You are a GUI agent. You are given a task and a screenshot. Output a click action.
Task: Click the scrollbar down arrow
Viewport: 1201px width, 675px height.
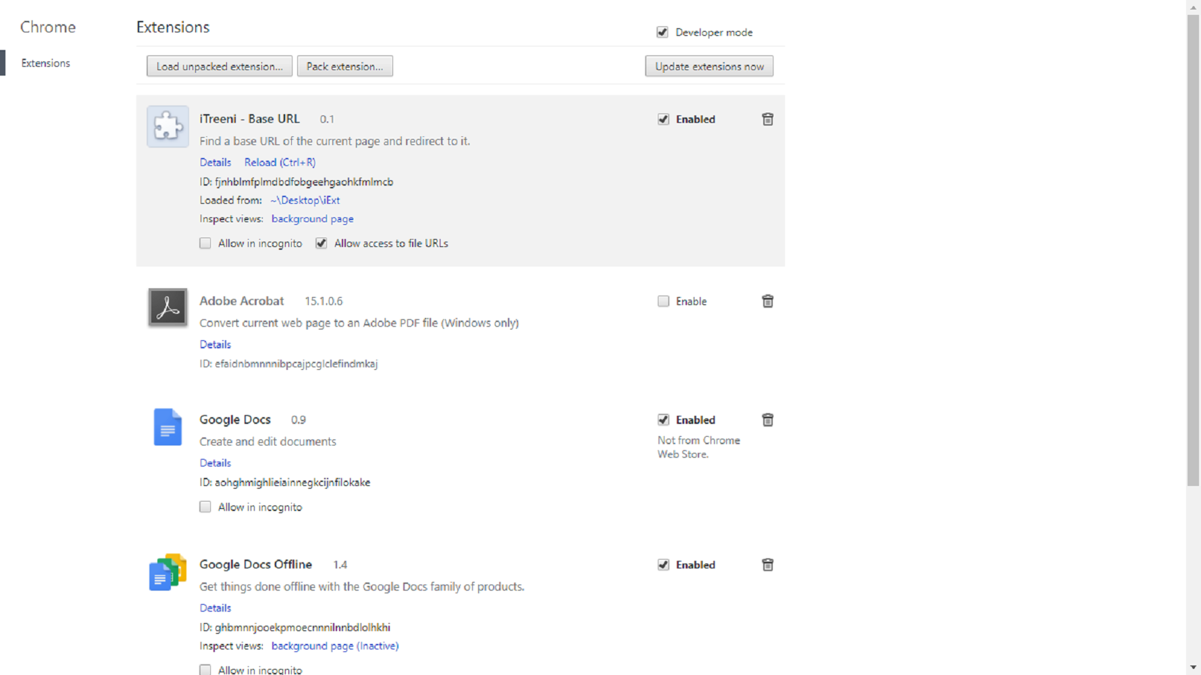pyautogui.click(x=1193, y=668)
